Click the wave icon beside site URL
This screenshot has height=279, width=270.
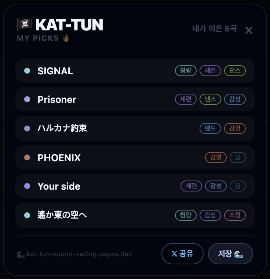pos(21,254)
